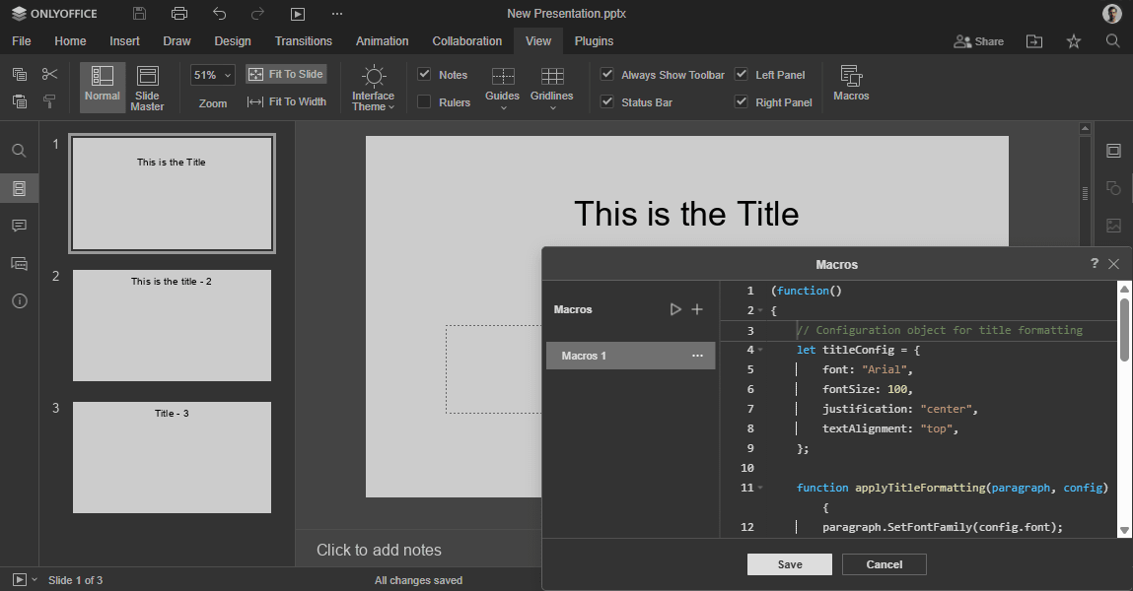Switch to the Plugins tab

[x=594, y=41]
